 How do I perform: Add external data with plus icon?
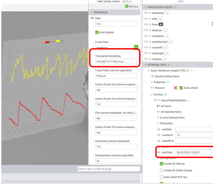[x=169, y=65]
